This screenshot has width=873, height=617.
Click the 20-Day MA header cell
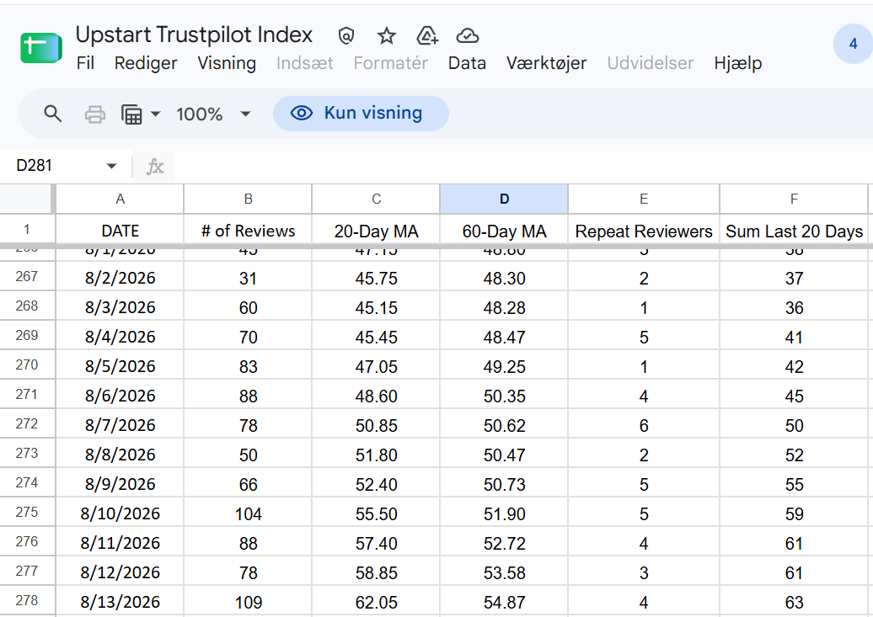(x=376, y=231)
